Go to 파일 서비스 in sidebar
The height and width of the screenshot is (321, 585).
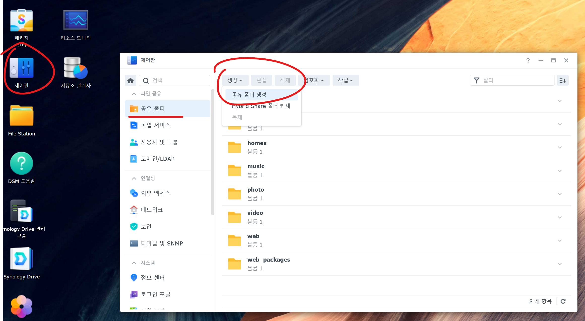point(155,125)
